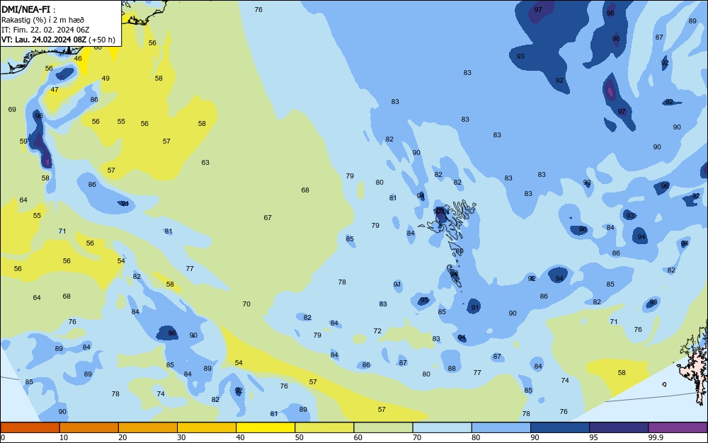Pick the 20–30 legend color segment
The width and height of the screenshot is (708, 443).
click(x=148, y=427)
